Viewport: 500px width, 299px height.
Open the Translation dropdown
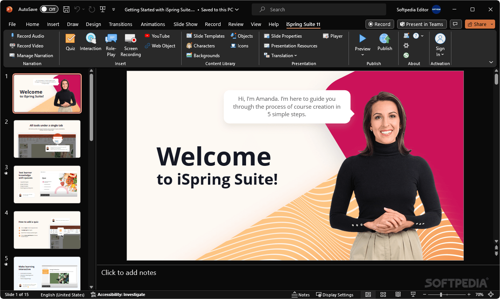(280, 55)
